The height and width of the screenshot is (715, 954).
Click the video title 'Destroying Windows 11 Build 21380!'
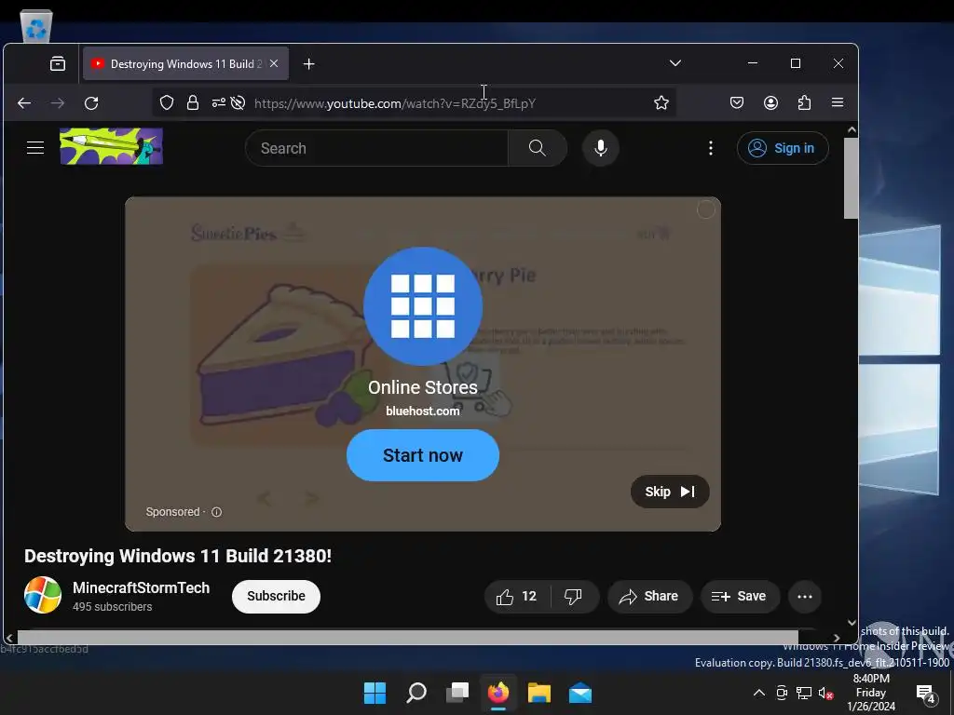[178, 557]
